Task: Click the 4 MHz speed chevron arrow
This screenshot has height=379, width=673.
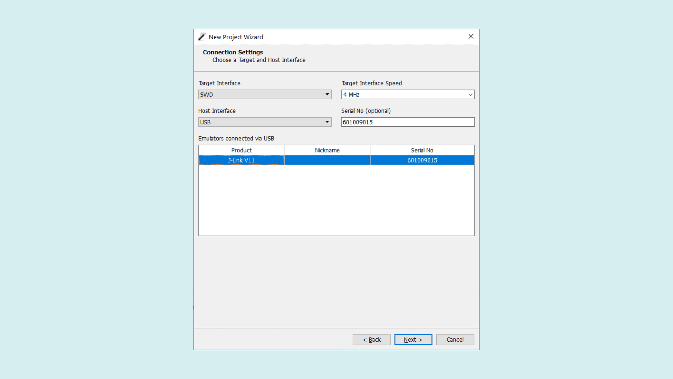Action: tap(470, 94)
